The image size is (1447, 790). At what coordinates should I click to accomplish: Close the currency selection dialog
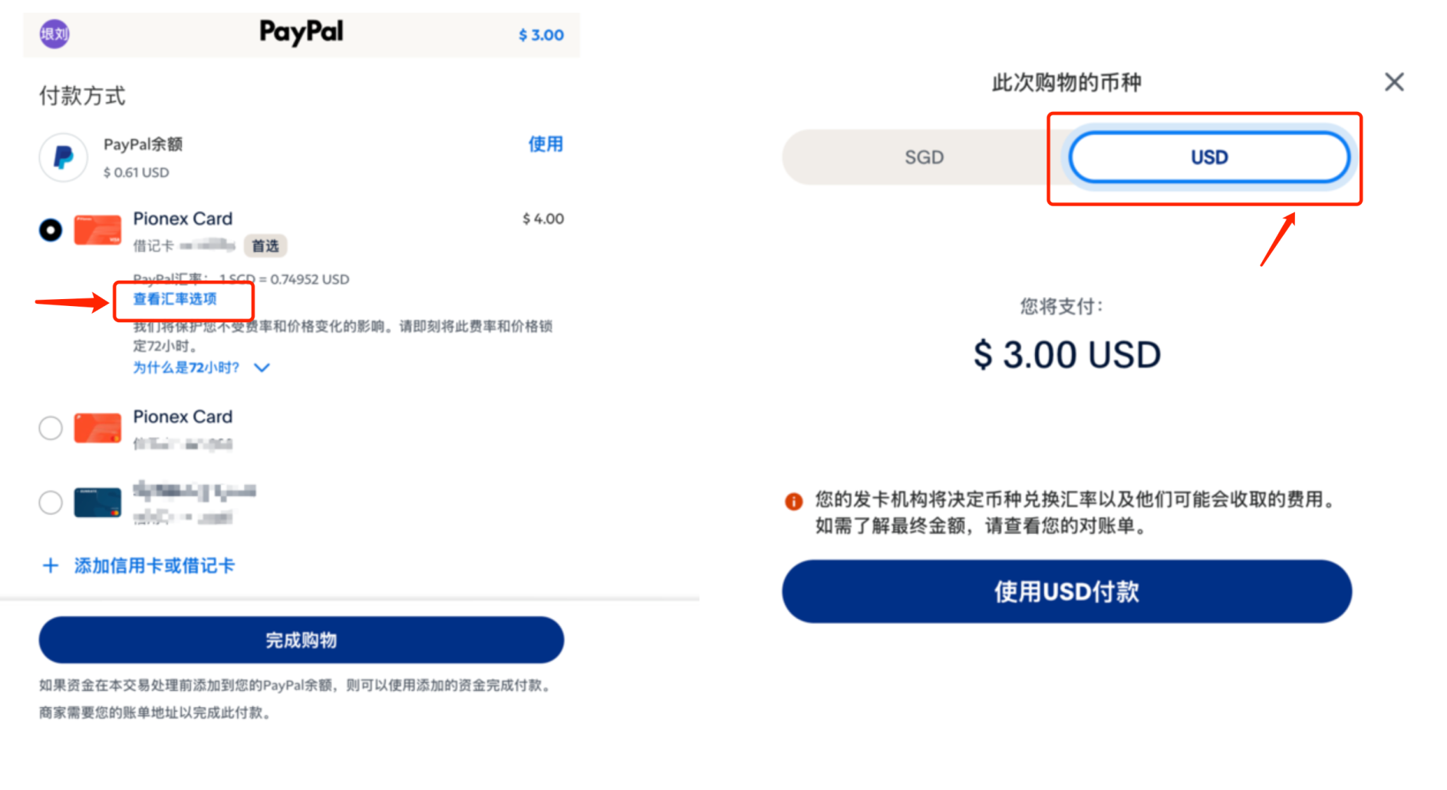1394,82
